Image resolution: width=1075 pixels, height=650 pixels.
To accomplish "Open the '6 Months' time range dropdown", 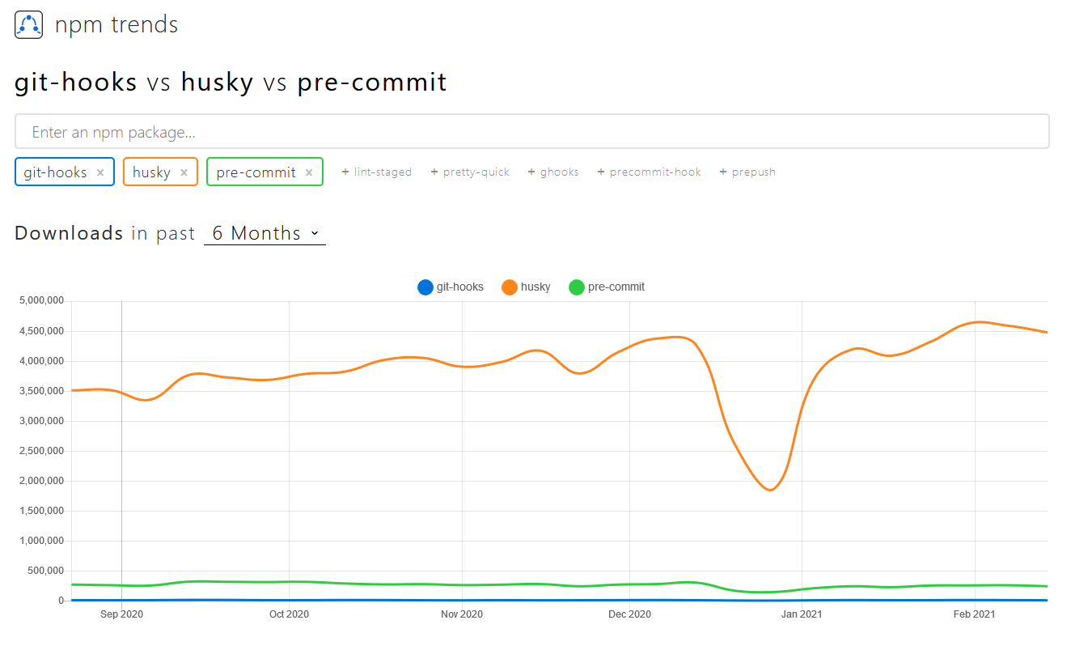I will tap(265, 233).
